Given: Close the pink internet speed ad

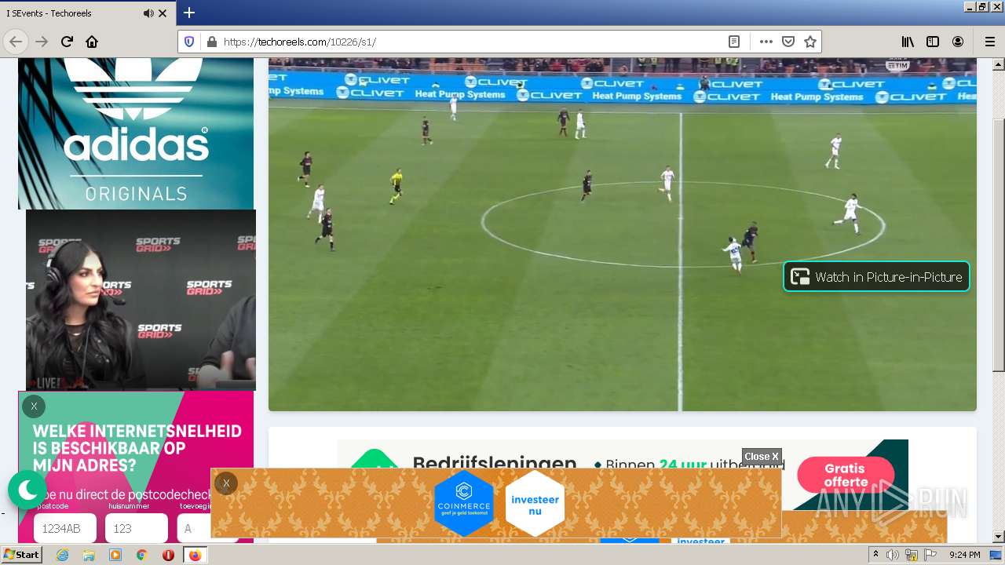Looking at the screenshot, I should coord(34,406).
